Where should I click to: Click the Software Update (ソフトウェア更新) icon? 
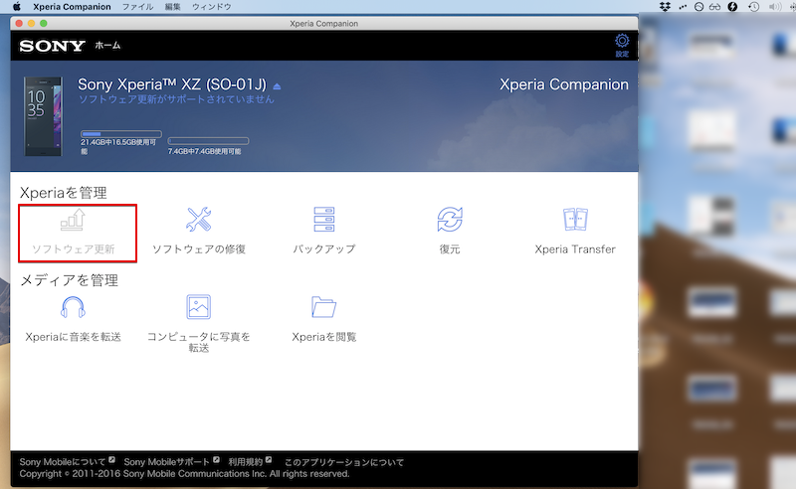point(74,220)
